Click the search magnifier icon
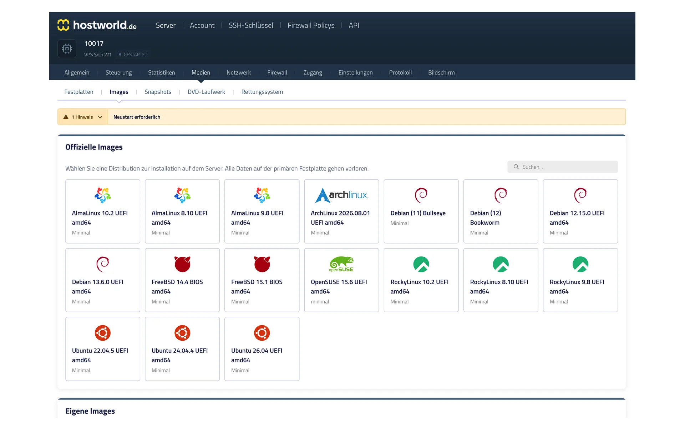The width and height of the screenshot is (685, 428). click(516, 167)
